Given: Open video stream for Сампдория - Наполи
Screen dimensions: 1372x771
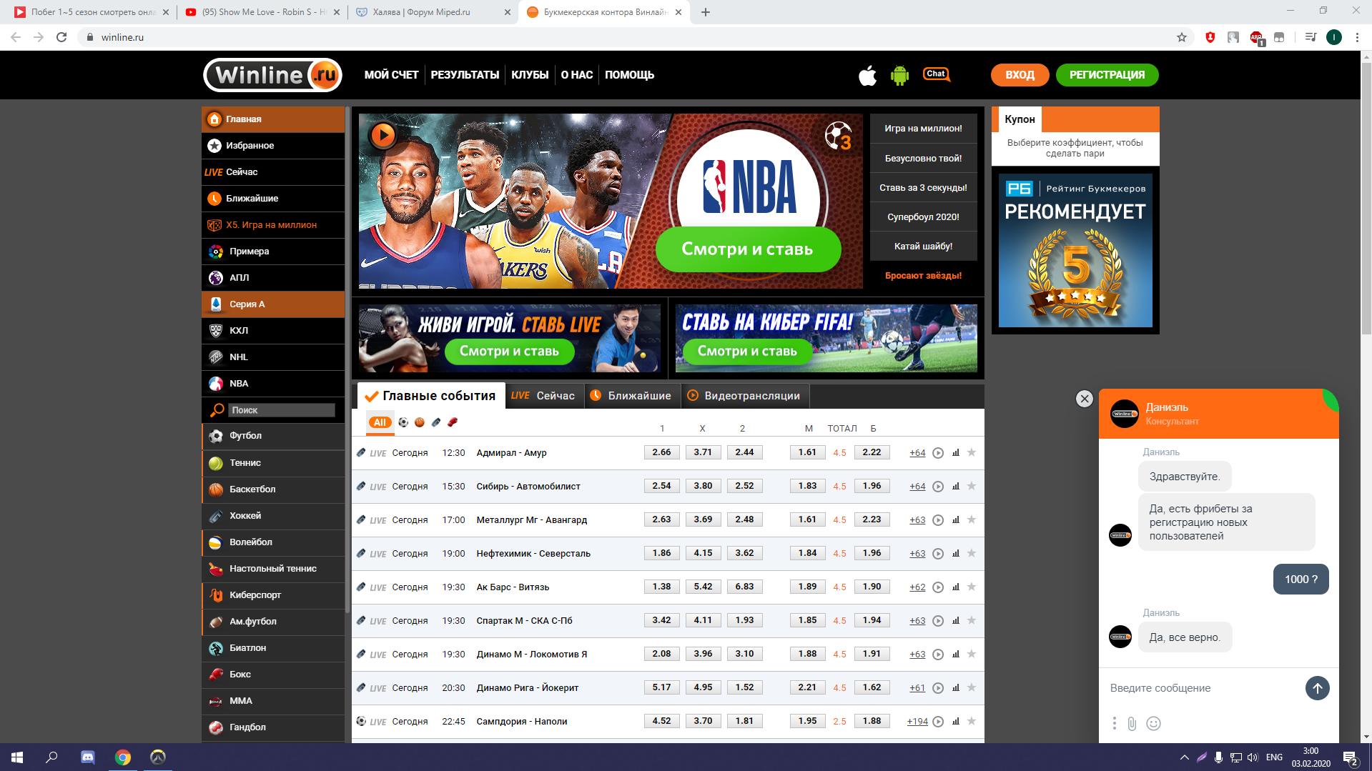Looking at the screenshot, I should click(x=938, y=722).
